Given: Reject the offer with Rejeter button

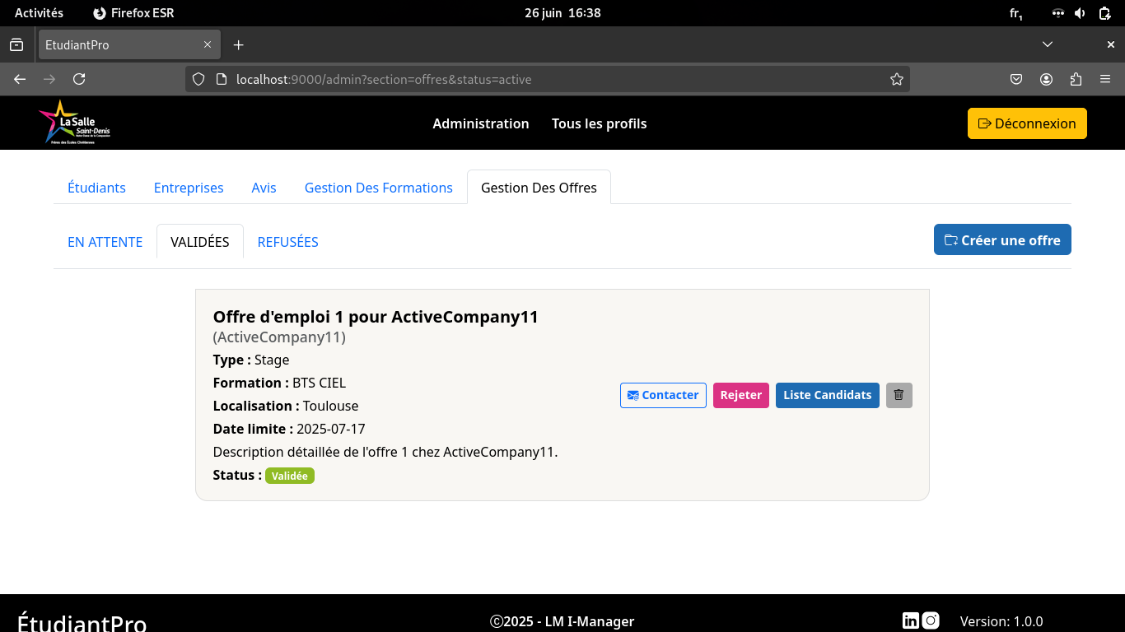Looking at the screenshot, I should [x=740, y=395].
